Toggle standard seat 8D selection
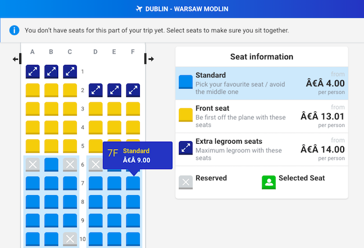The image size is (364, 248). [x=96, y=202]
